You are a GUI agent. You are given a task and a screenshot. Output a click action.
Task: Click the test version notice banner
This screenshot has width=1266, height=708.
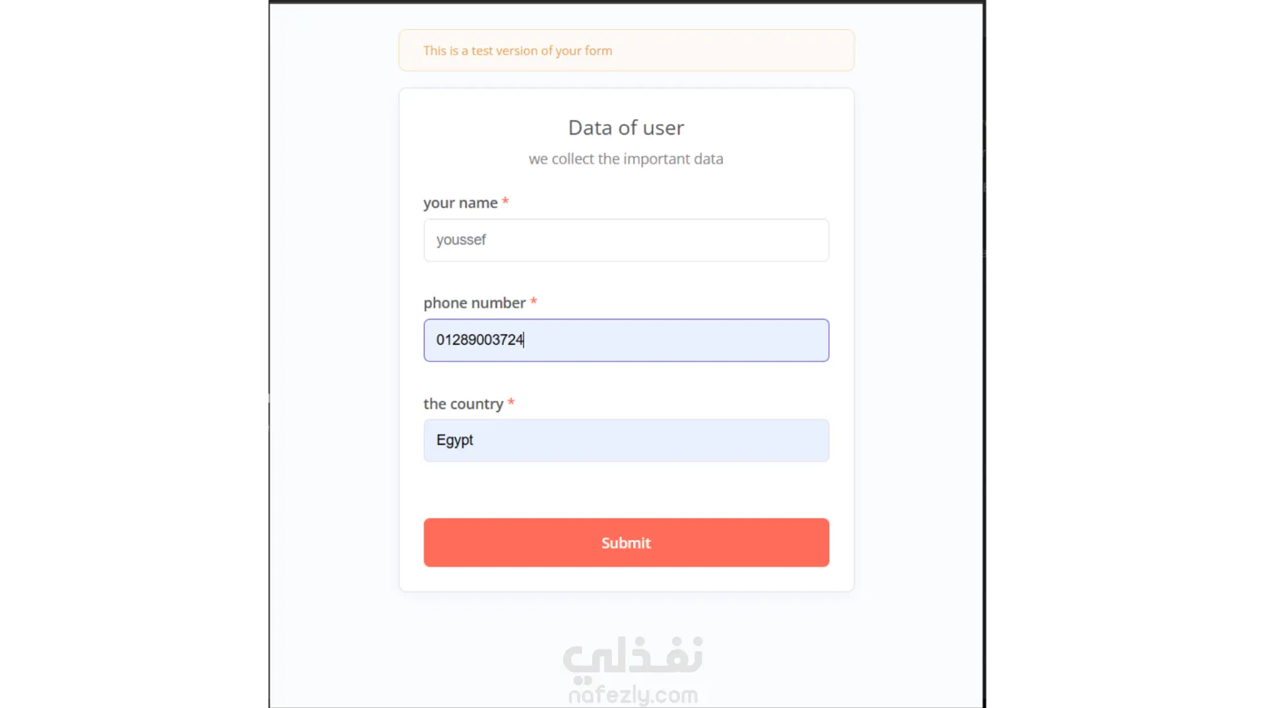click(x=626, y=50)
